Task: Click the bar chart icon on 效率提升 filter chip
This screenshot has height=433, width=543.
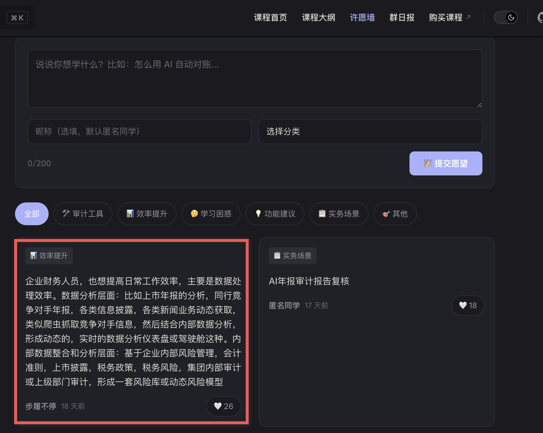Action: point(130,214)
